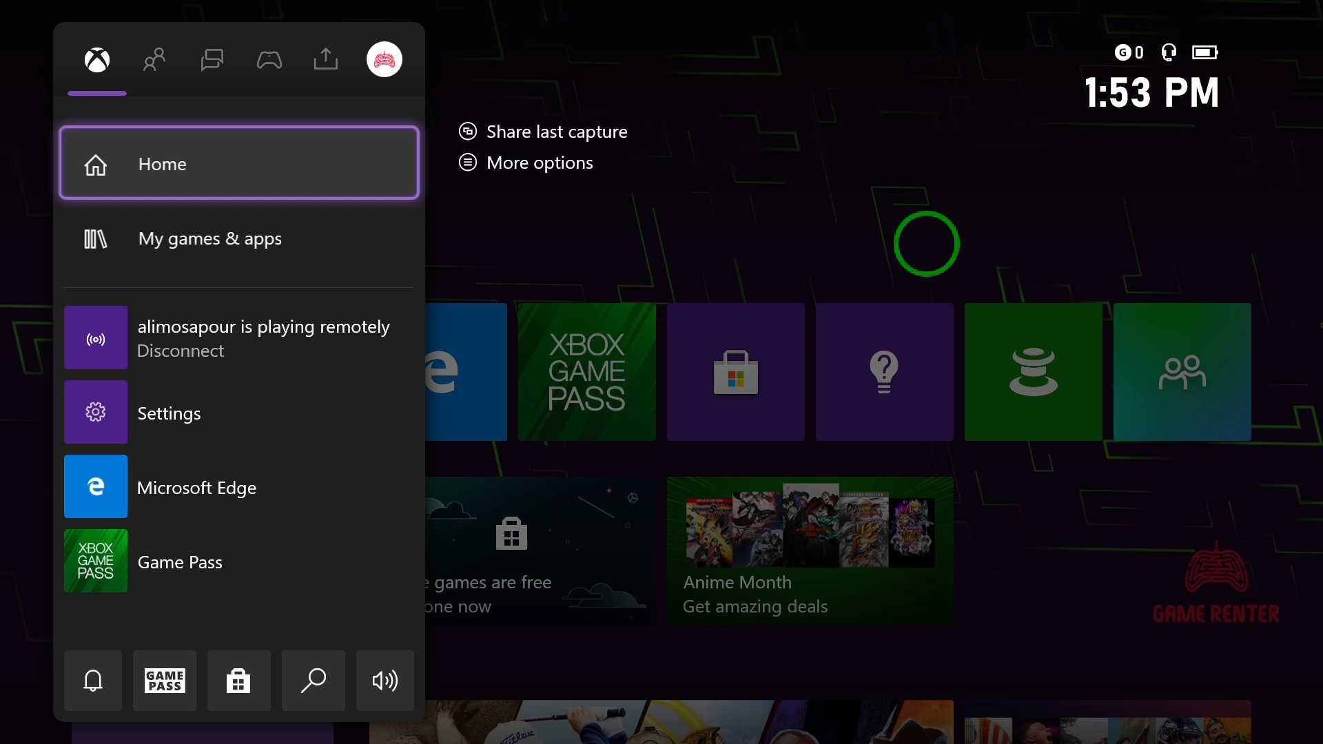Launch the Microsoft Edge icon in guide

96,486
